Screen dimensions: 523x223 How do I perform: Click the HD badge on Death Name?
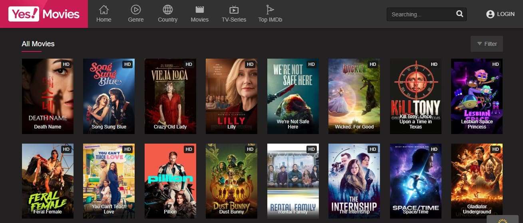pos(66,64)
